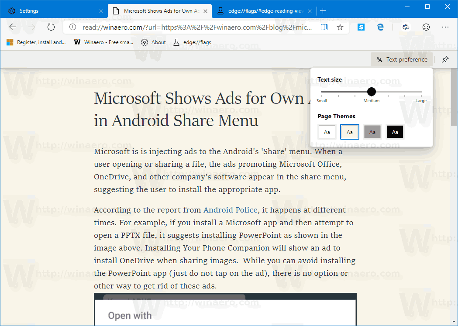This screenshot has height=326, width=458.
Task: Click the article headline text
Action: click(202, 110)
